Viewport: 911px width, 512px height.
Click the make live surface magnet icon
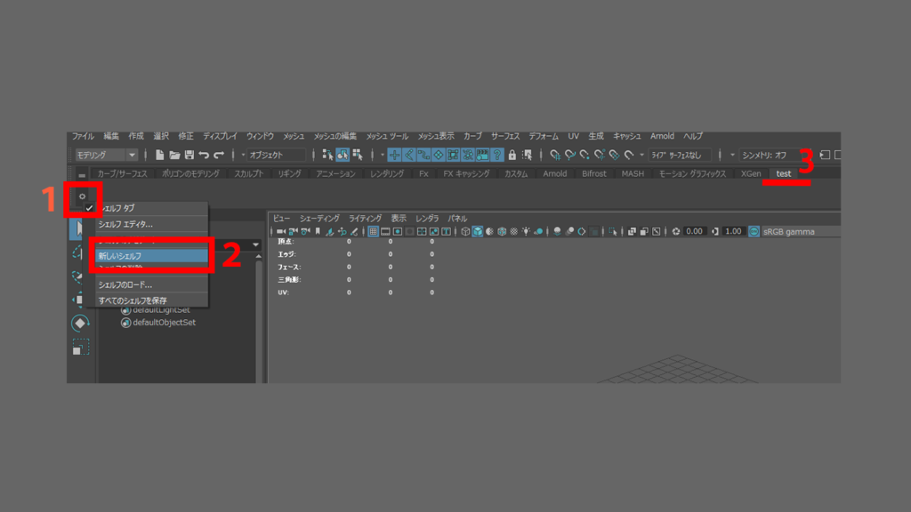tap(629, 155)
